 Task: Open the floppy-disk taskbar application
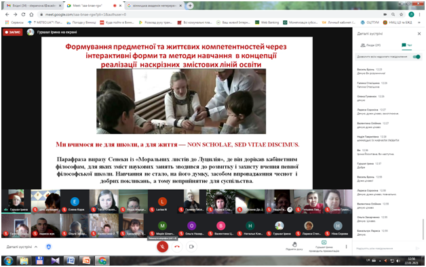pyautogui.click(x=39, y=261)
